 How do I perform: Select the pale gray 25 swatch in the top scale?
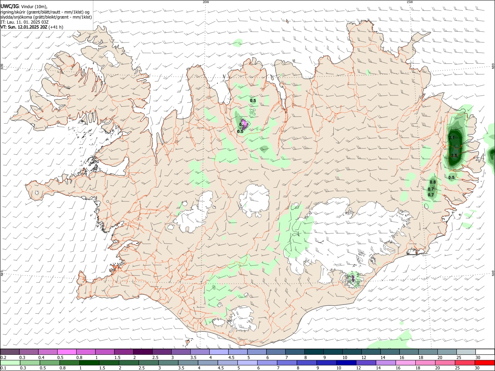pyautogui.click(x=466, y=352)
